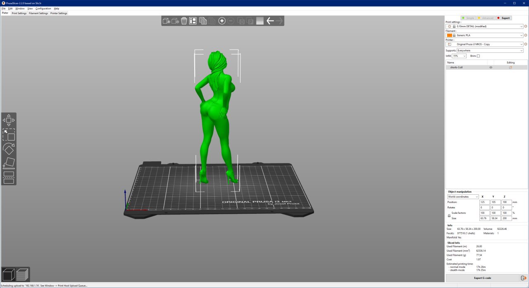Screen dimensions: 529x288
Task: Click the Redo right arrow
Action: coord(279,21)
